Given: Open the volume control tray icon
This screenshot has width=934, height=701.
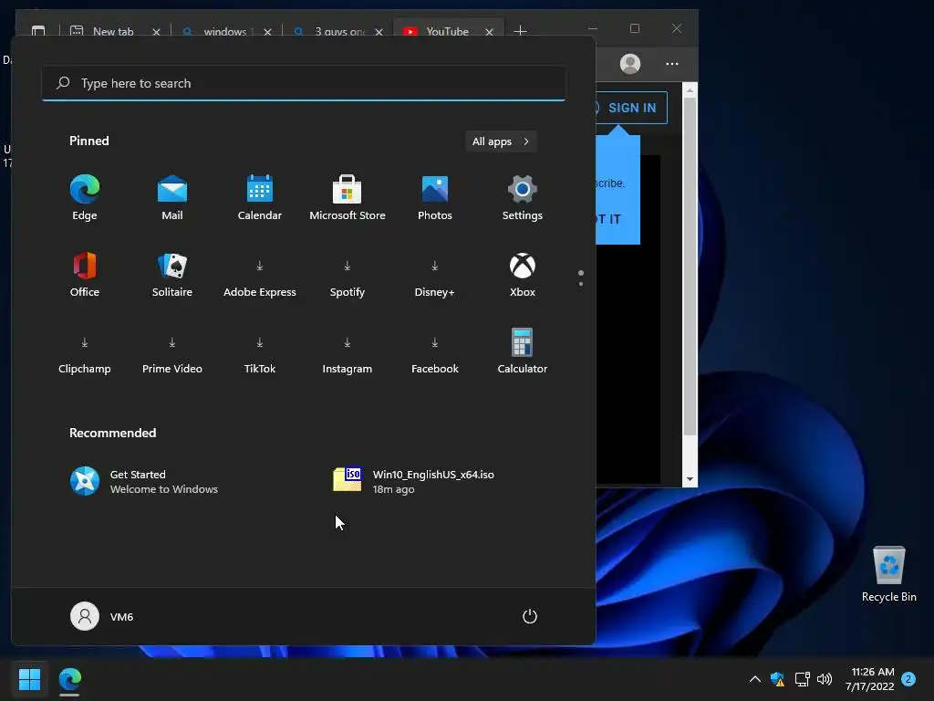Looking at the screenshot, I should tap(825, 679).
